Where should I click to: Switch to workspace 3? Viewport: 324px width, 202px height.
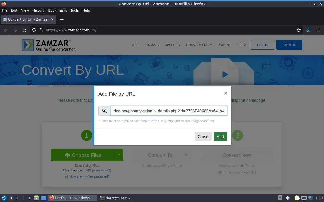click(23, 198)
